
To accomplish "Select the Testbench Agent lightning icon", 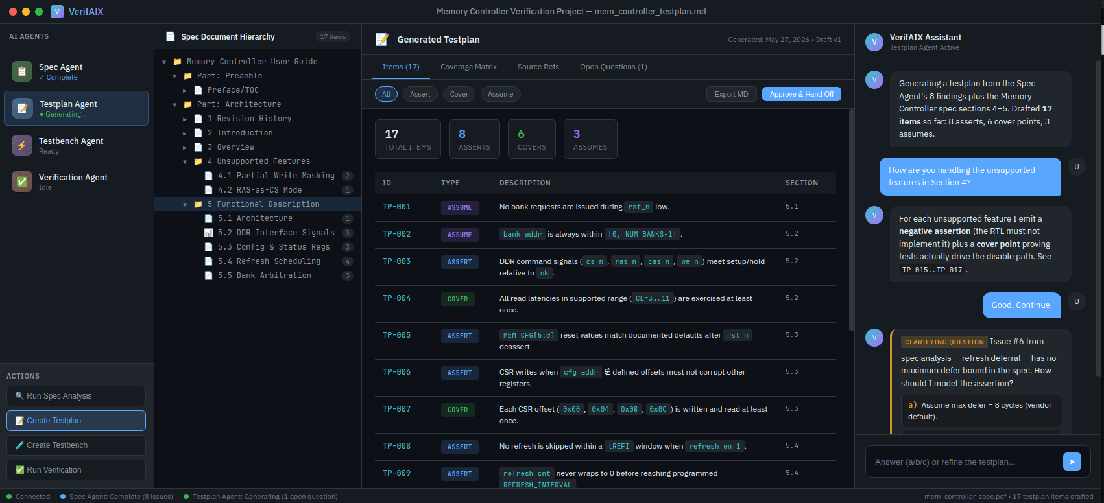I will [x=22, y=145].
